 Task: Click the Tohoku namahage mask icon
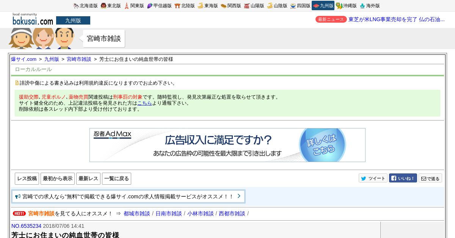point(103,6)
